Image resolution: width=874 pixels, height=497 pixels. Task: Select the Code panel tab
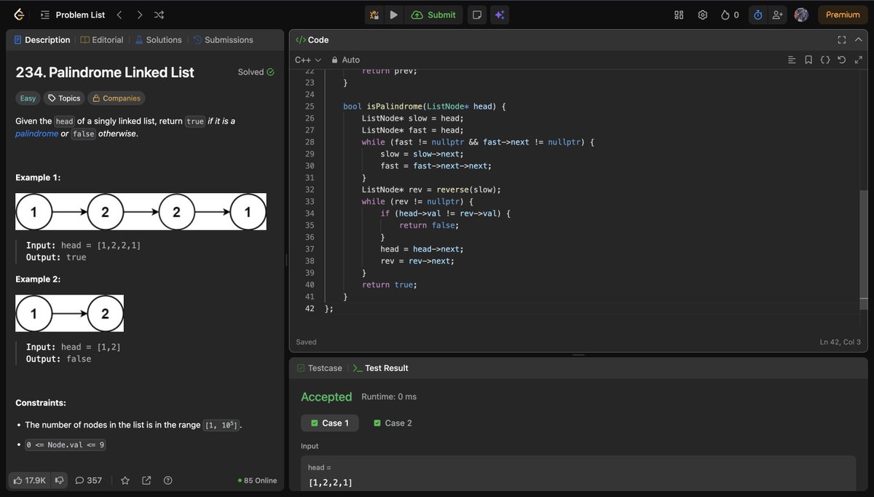tap(312, 40)
